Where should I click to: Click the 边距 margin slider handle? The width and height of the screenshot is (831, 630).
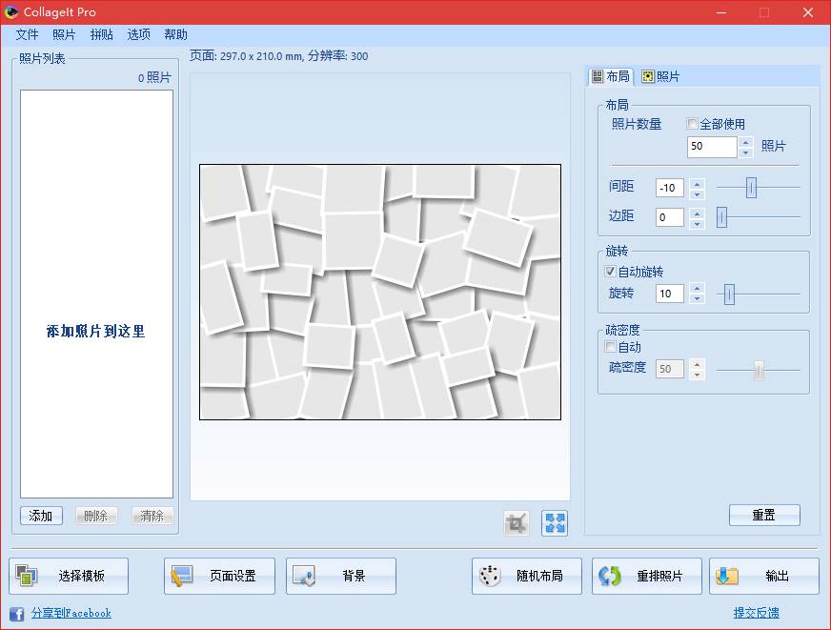pyautogui.click(x=721, y=217)
